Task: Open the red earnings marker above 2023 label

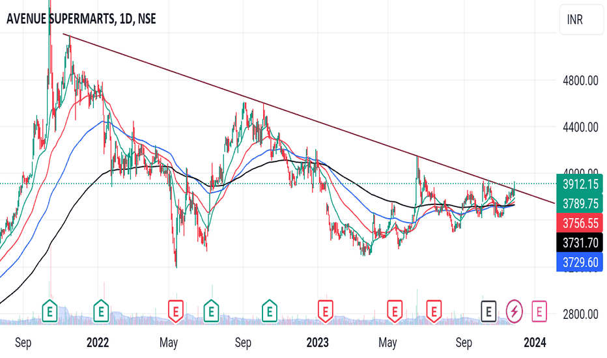Action: pyautogui.click(x=325, y=310)
